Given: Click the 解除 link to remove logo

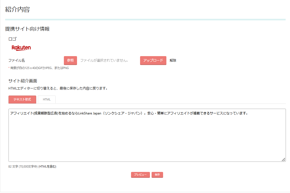Looking at the screenshot, I should coord(173,61).
